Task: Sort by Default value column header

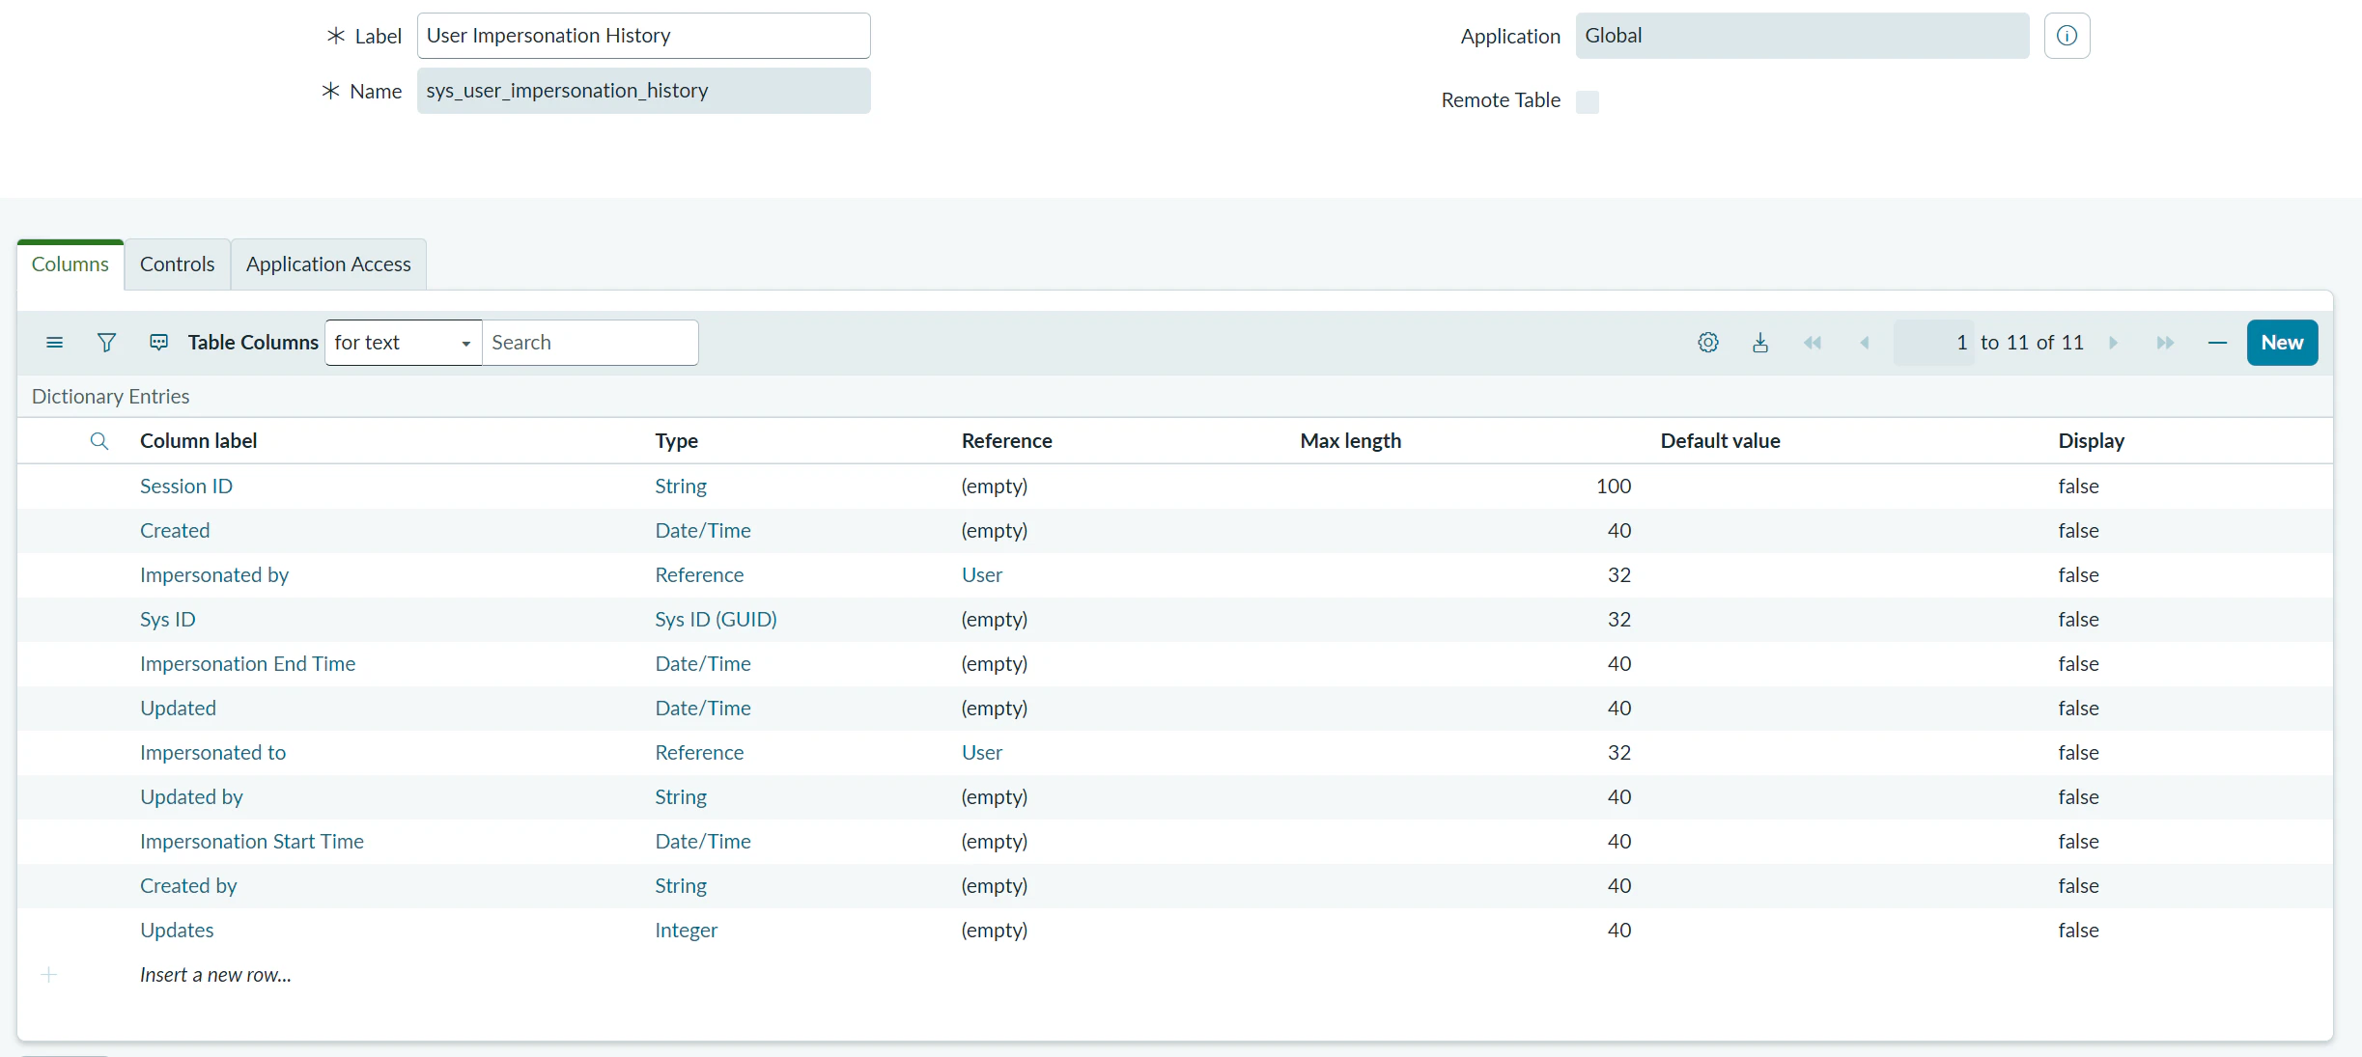Action: click(x=1720, y=441)
